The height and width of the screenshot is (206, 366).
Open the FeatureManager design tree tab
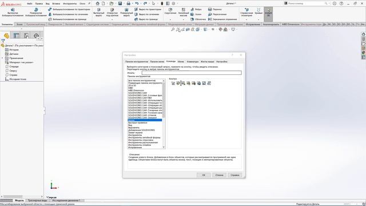6,35
